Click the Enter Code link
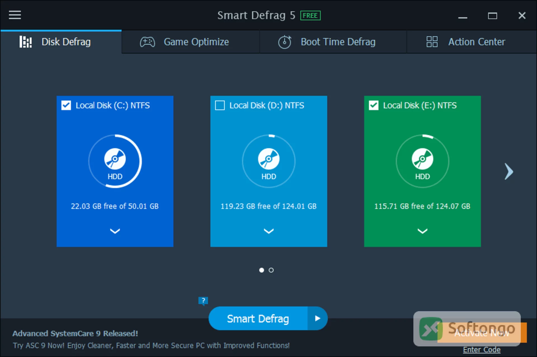The height and width of the screenshot is (357, 537). pyautogui.click(x=482, y=349)
